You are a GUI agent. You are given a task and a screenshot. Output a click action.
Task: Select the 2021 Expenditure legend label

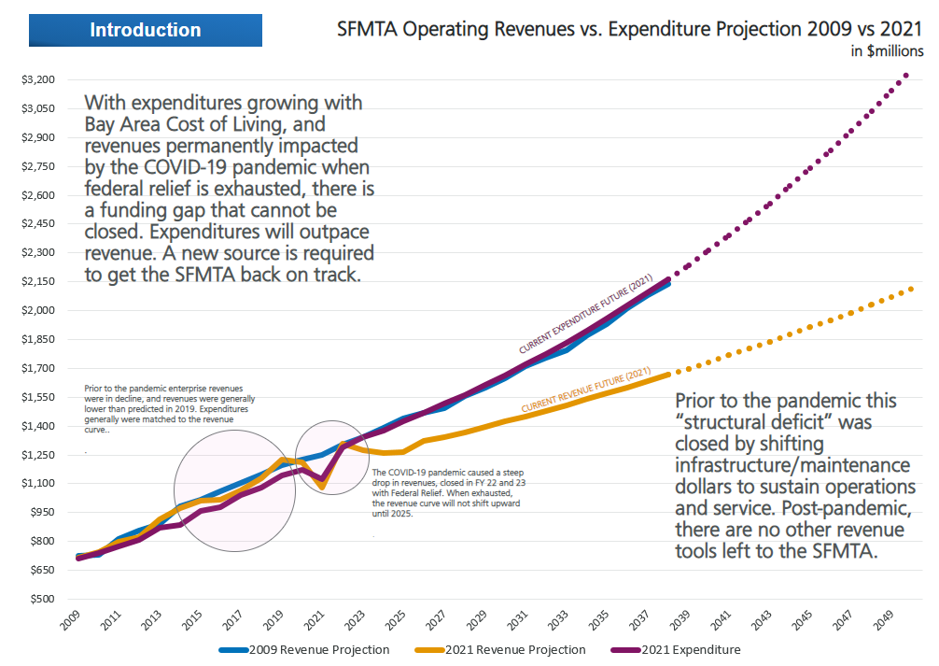pyautogui.click(x=690, y=649)
